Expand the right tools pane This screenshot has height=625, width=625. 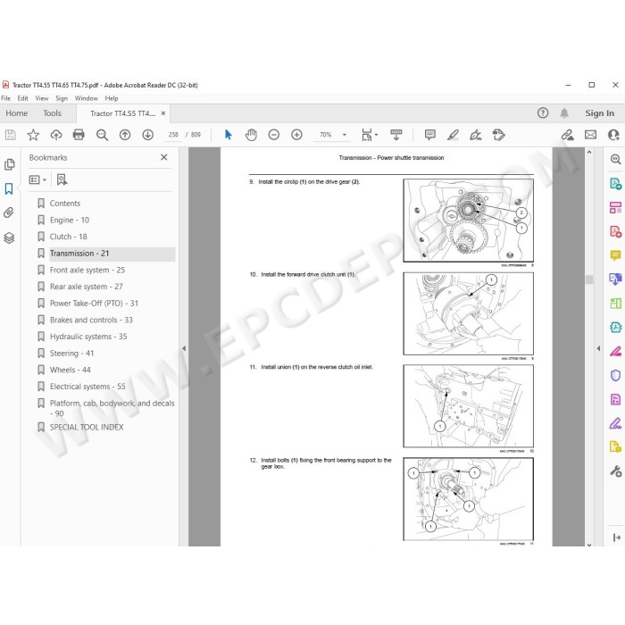point(617,537)
